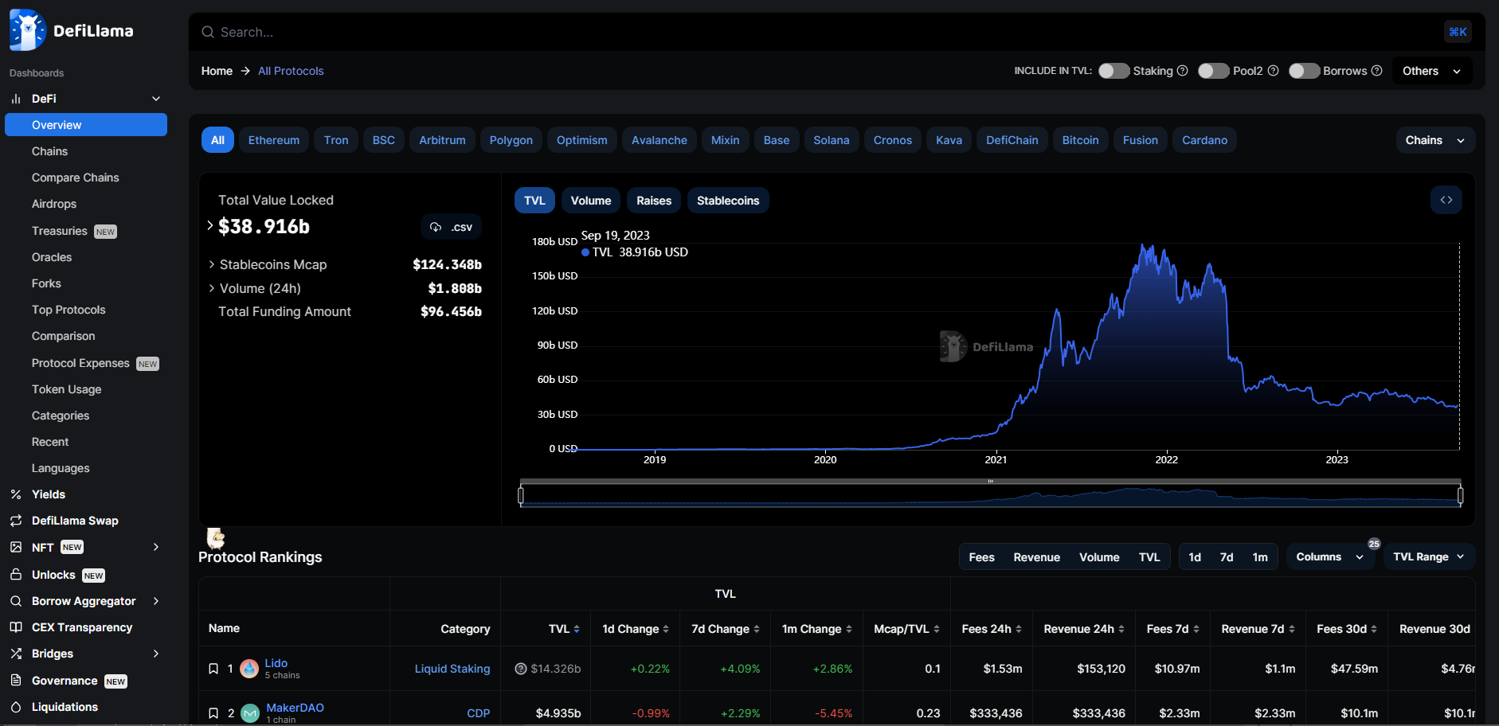
Task: Toggle Revenue columns in rankings
Action: (1036, 557)
